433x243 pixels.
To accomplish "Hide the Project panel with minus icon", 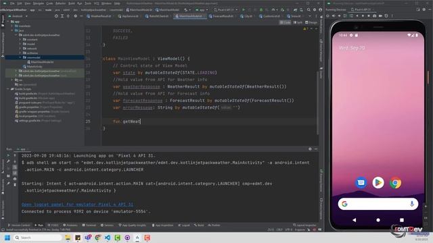I will pyautogui.click(x=81, y=16).
